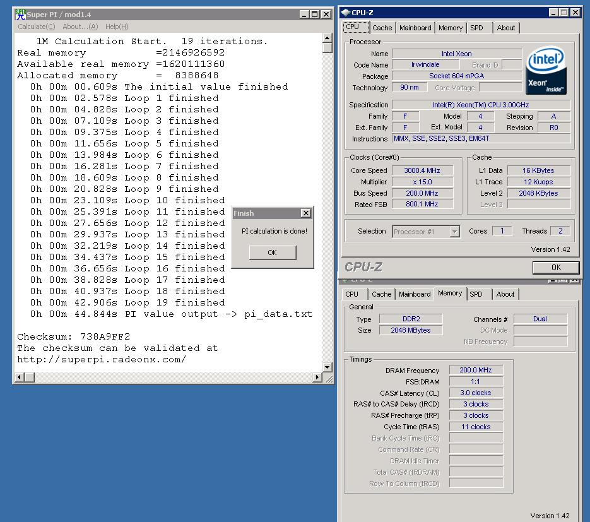Open the About menu in Super PI
Image resolution: width=590 pixels, height=522 pixels.
80,27
